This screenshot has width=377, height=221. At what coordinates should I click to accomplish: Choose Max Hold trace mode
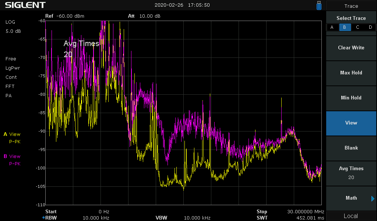pyautogui.click(x=351, y=73)
